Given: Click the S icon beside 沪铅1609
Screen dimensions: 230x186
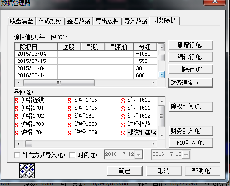Looking at the screenshot, I should click(x=69, y=133).
